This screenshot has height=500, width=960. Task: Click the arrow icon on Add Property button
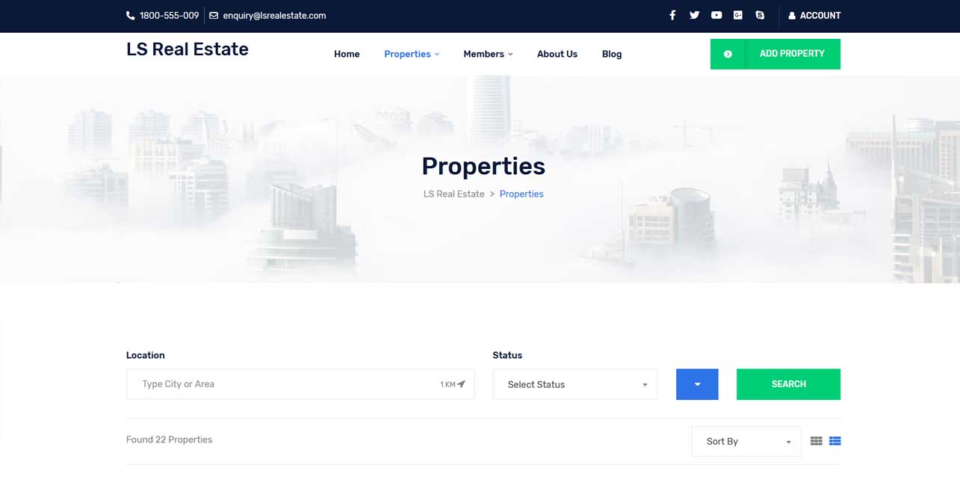[728, 54]
